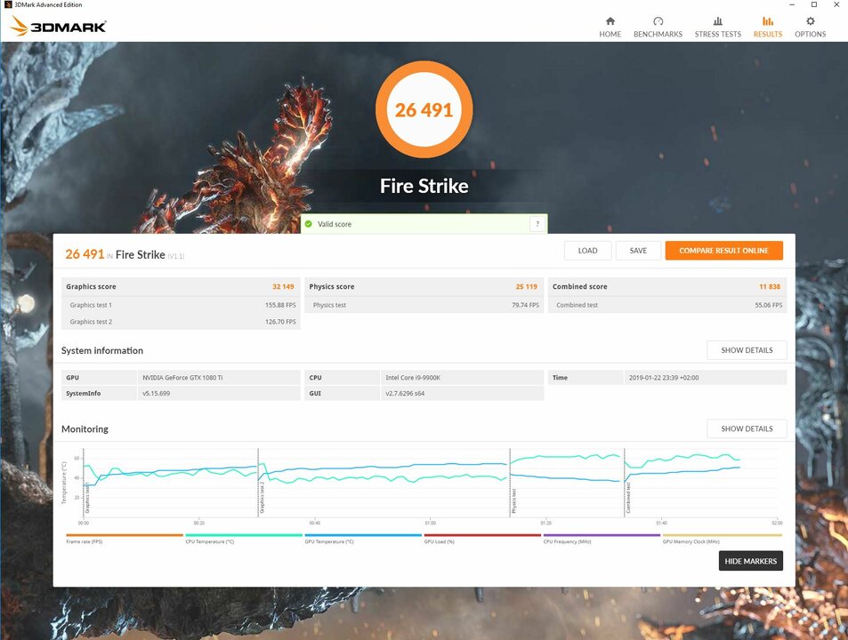Click Combined score value 11 838
848x640 pixels.
pos(770,287)
